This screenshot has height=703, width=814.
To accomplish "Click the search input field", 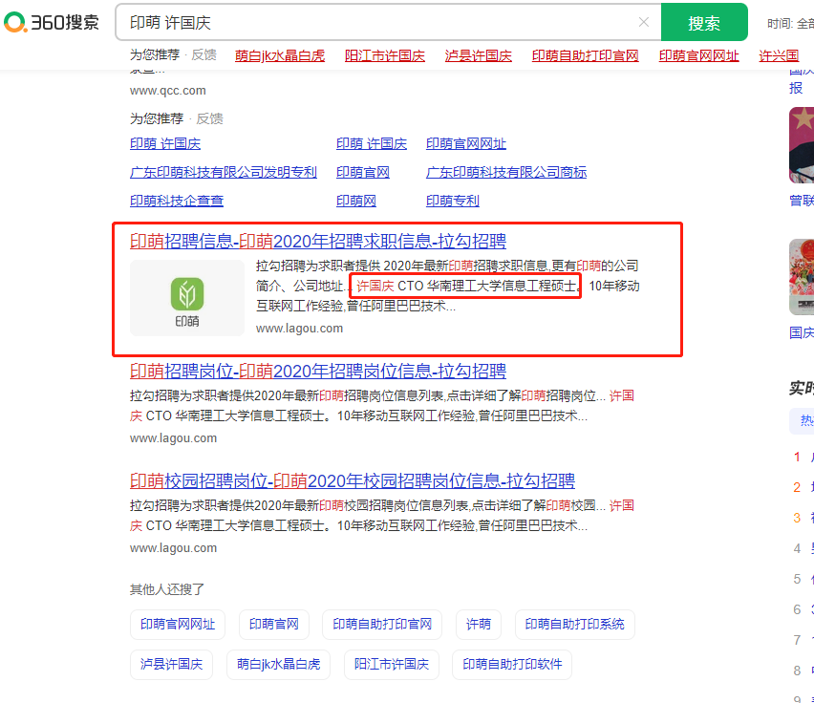I will point(382,23).
